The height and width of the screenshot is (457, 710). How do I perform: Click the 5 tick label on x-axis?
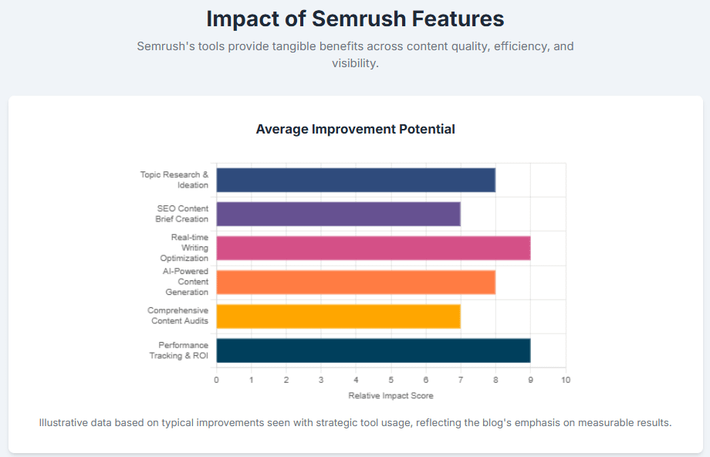click(390, 380)
